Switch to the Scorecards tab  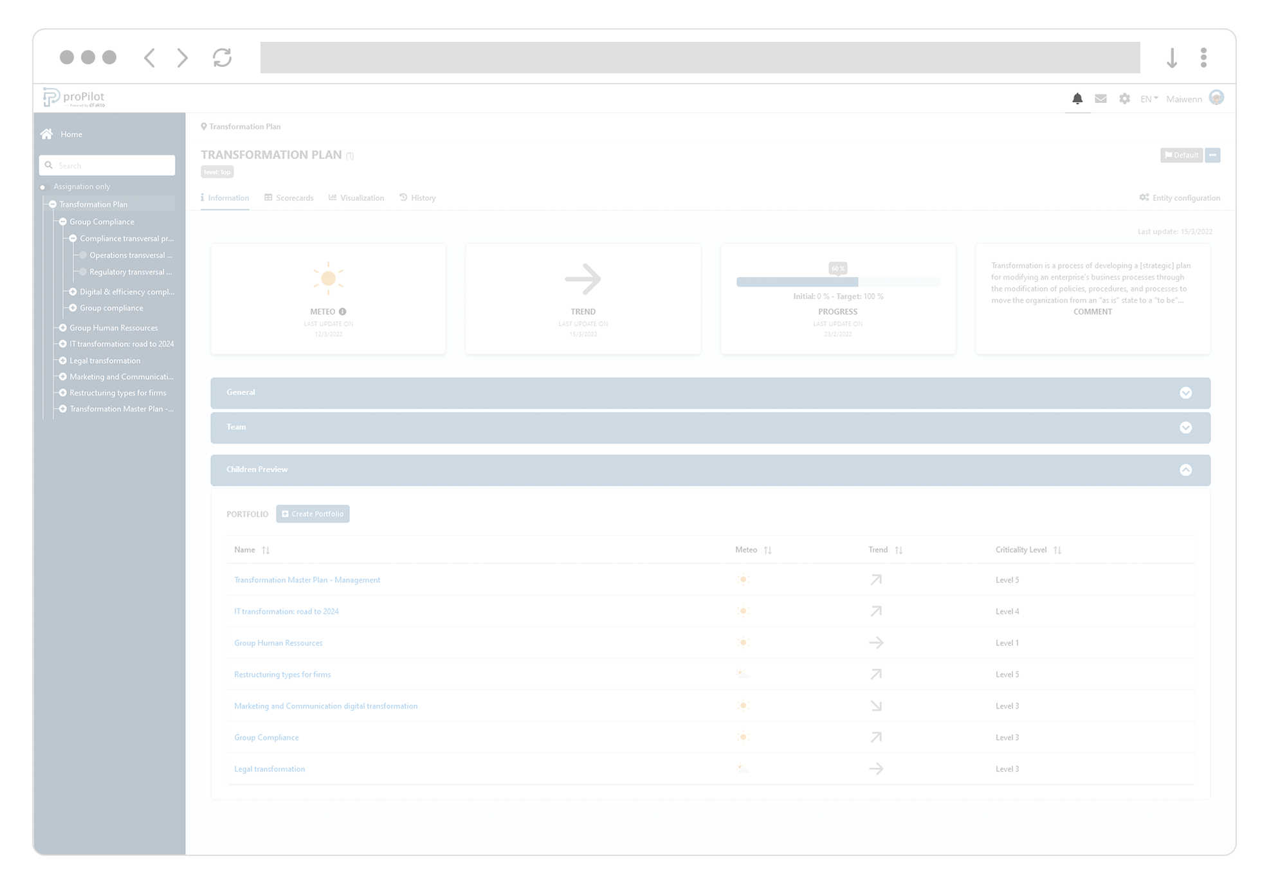pyautogui.click(x=289, y=197)
